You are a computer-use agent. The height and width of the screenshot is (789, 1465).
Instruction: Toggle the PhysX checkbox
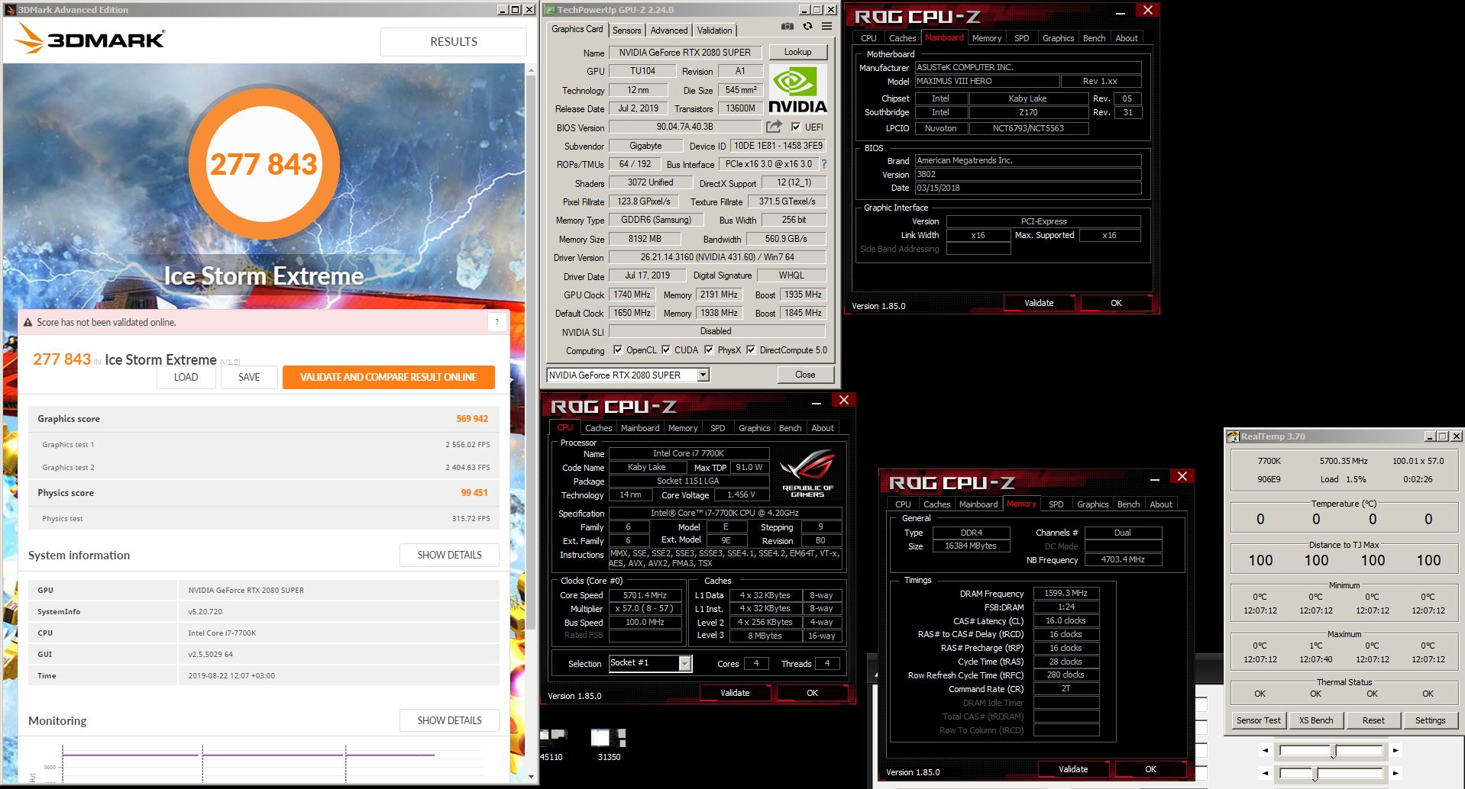709,350
